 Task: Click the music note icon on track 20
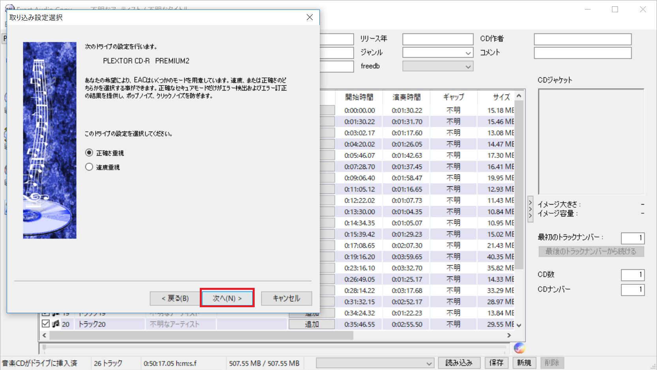pyautogui.click(x=56, y=324)
